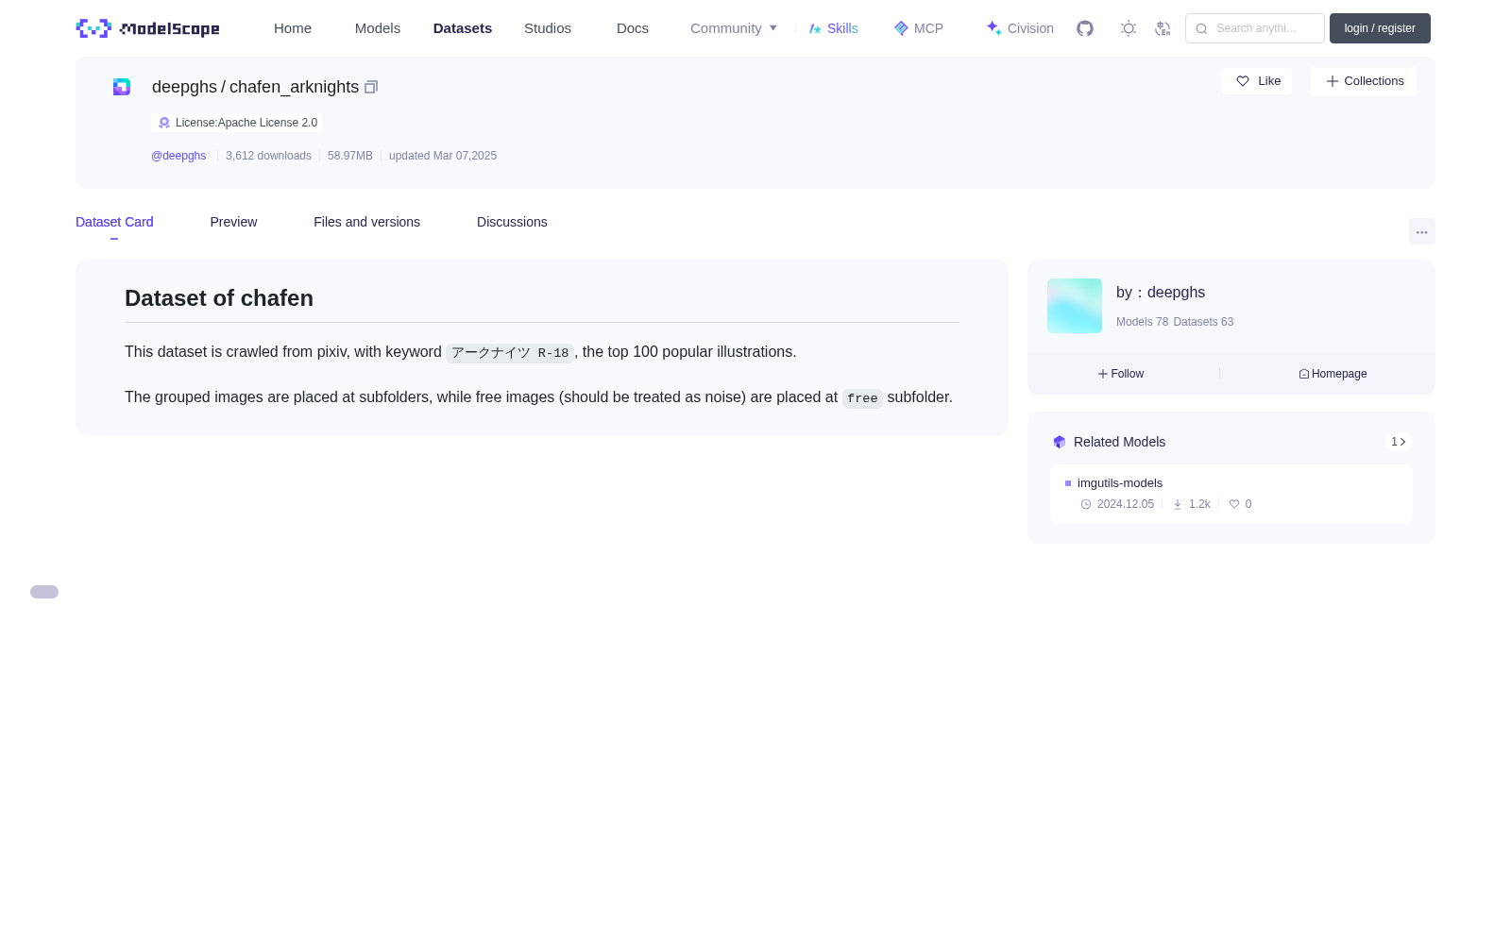Open the Docs menu item

(x=633, y=28)
